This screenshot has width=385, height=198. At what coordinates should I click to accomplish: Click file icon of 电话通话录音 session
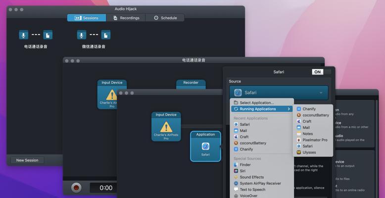point(48,35)
